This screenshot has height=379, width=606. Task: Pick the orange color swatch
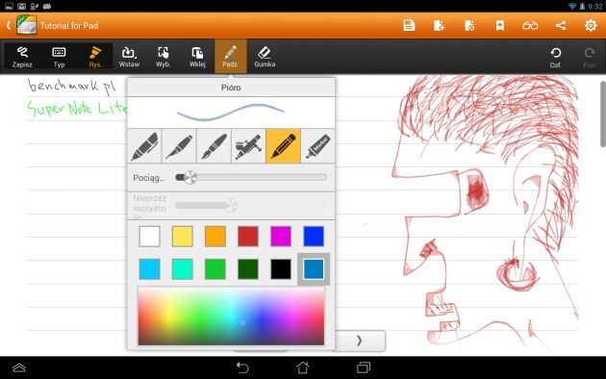point(215,236)
